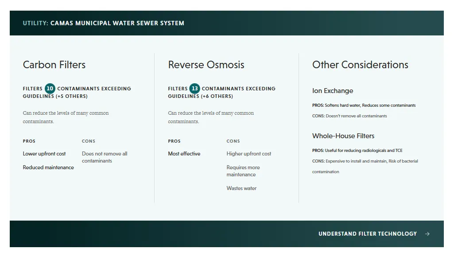Open the Understand Filter Technology link
458x264 pixels.
[x=367, y=234]
